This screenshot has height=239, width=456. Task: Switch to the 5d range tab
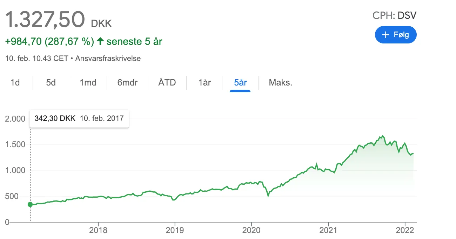coord(51,83)
